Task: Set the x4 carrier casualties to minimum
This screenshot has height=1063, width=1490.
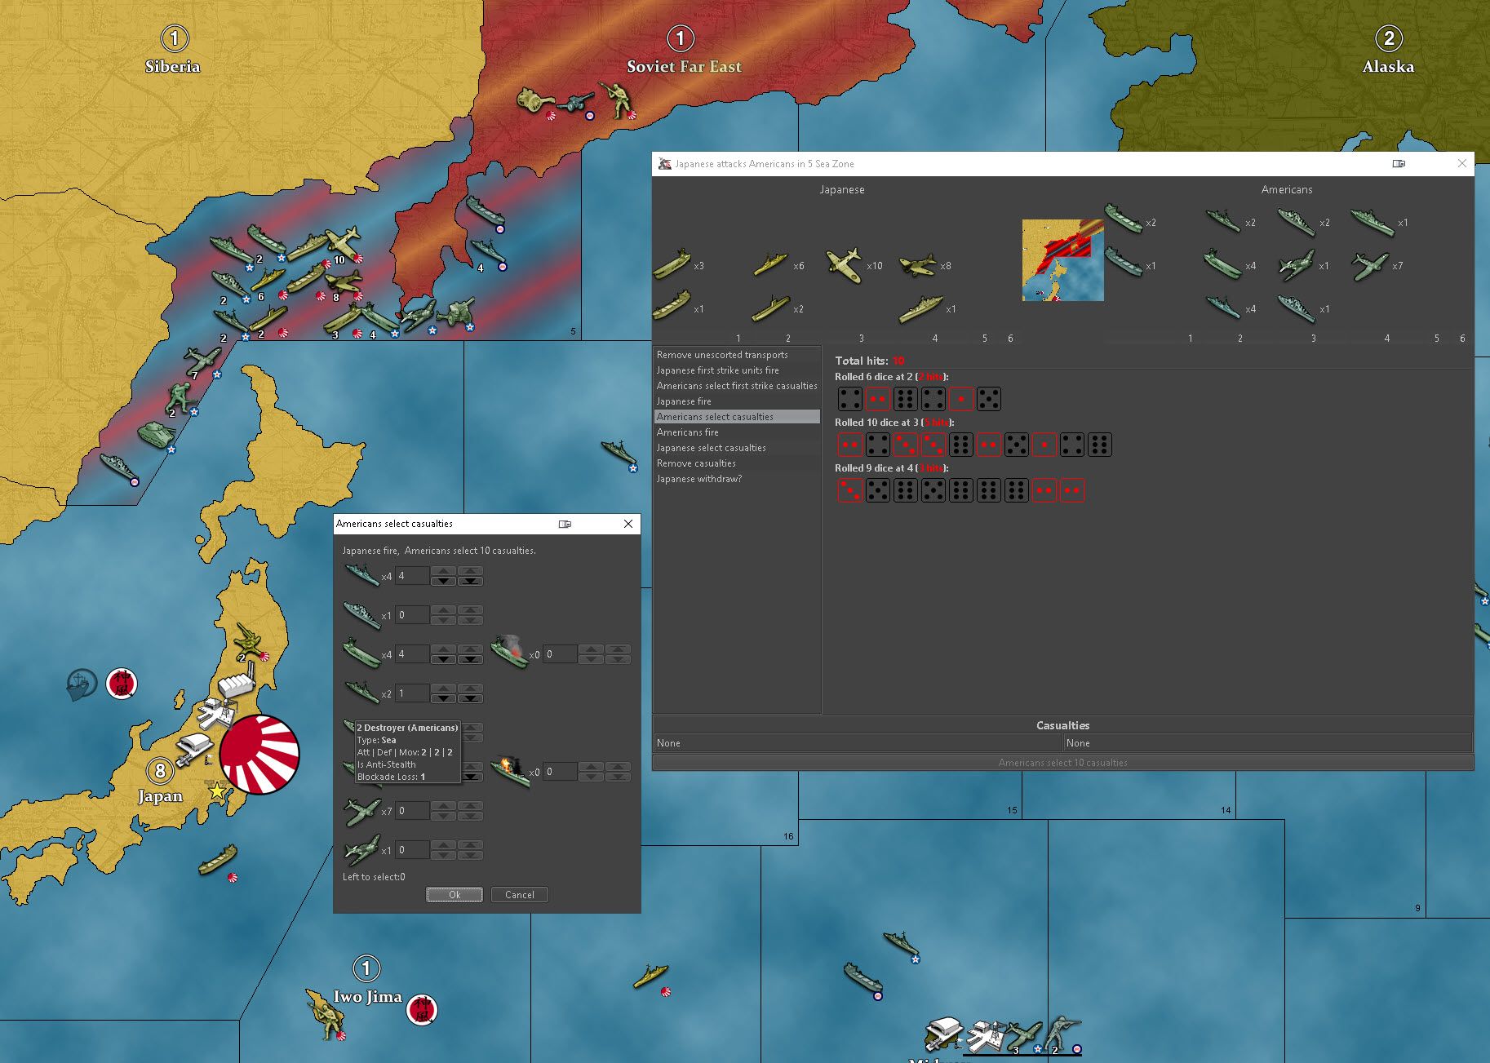Action: pos(470,659)
